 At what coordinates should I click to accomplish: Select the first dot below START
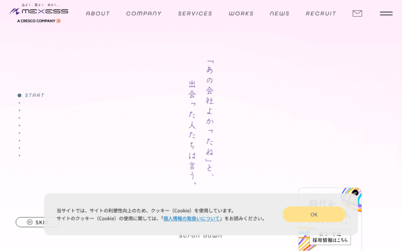point(19,103)
